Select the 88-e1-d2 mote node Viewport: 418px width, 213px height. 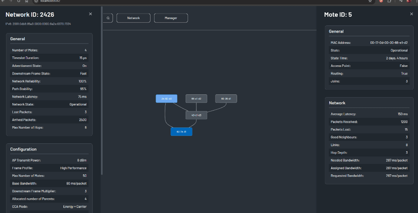(x=196, y=99)
